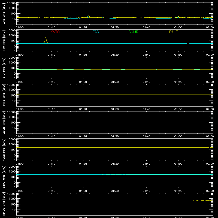
Task: Click the 10000 tick label on 245 MHz panel
Action: point(11,3)
